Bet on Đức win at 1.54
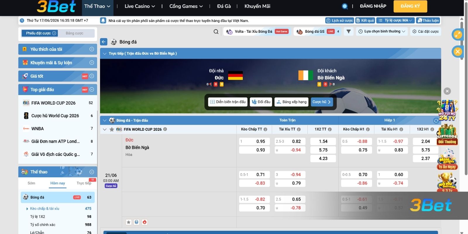 click(x=323, y=142)
